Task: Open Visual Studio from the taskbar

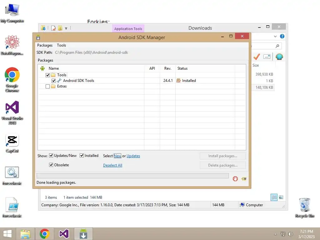Action: [x=64, y=234]
